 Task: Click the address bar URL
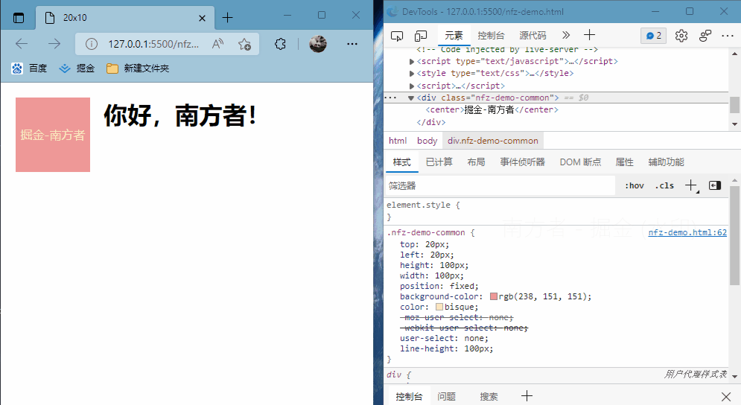tap(153, 44)
